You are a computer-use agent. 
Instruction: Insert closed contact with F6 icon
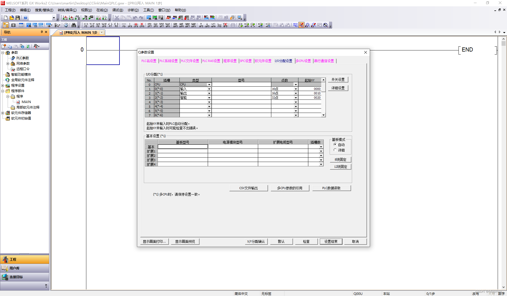(98, 25)
